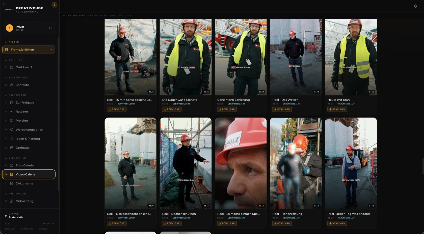Open Zur Freigabe section

click(29, 103)
